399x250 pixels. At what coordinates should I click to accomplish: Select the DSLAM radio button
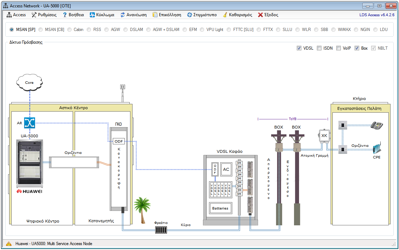click(126, 30)
